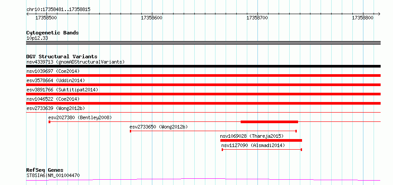393x185 pixels.
Task: Click the ruler tick label 17358600
Action: [x=151, y=18]
